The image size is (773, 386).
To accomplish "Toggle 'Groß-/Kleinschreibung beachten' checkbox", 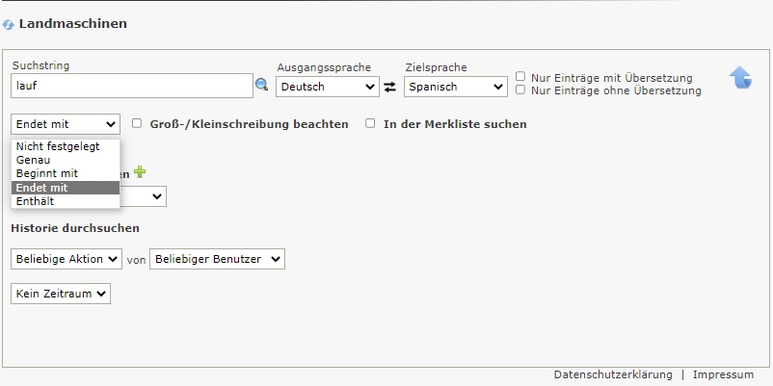I will coord(137,123).
